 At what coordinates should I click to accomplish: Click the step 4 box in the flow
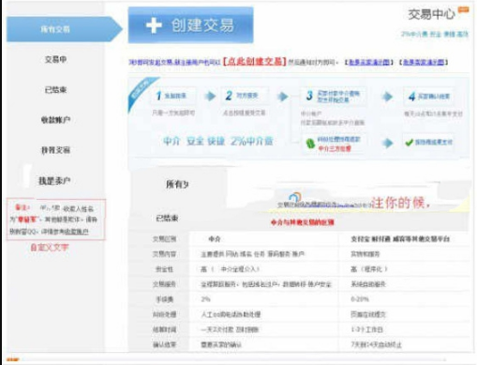(430, 97)
